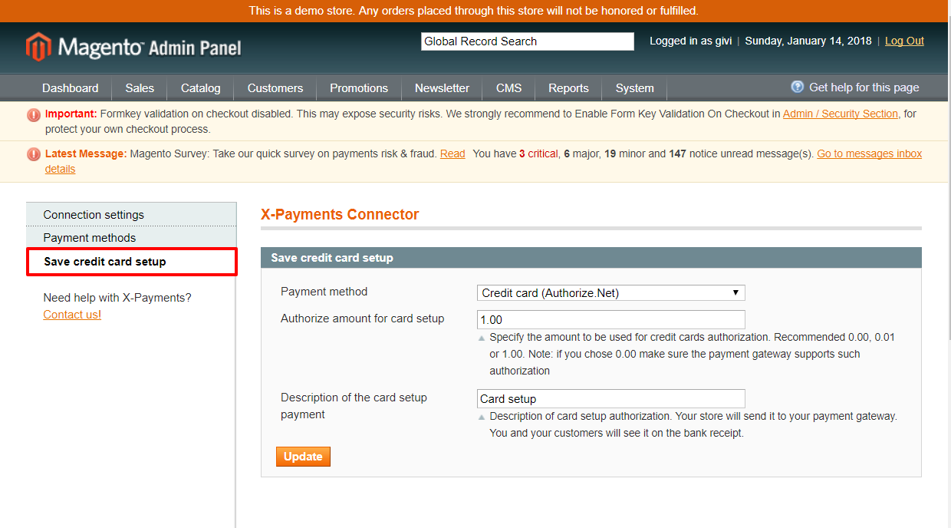Screen dimensions: 951x528
Task: Click the details link under Latest Message
Action: (x=60, y=169)
